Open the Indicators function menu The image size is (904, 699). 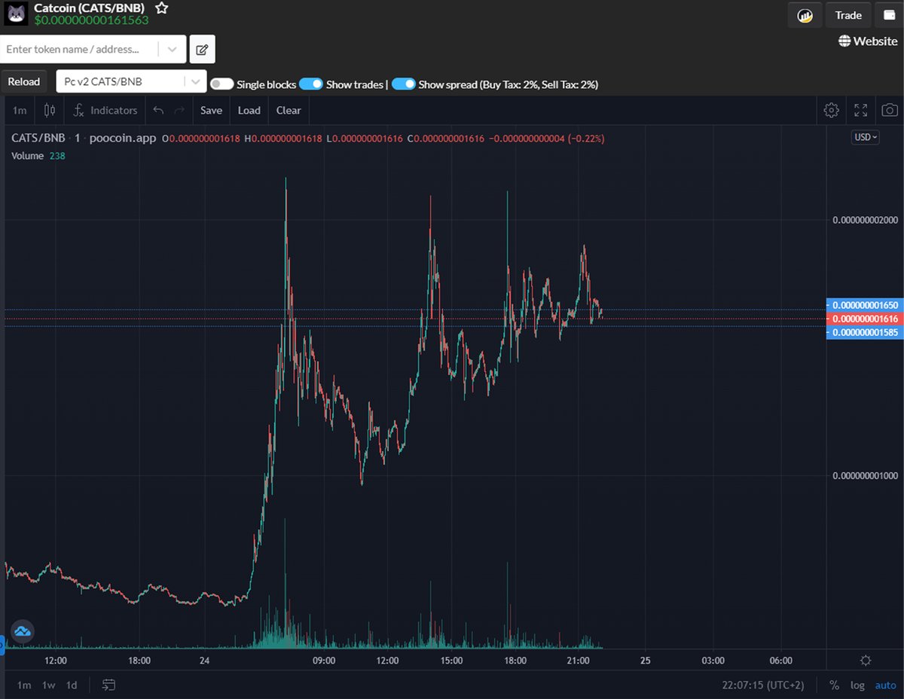coord(105,110)
